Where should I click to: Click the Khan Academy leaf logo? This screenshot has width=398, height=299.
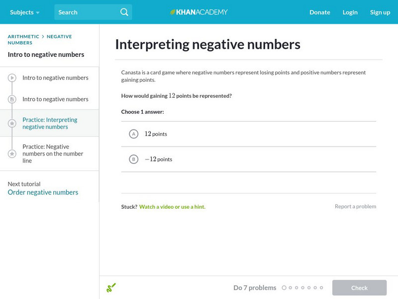click(173, 12)
